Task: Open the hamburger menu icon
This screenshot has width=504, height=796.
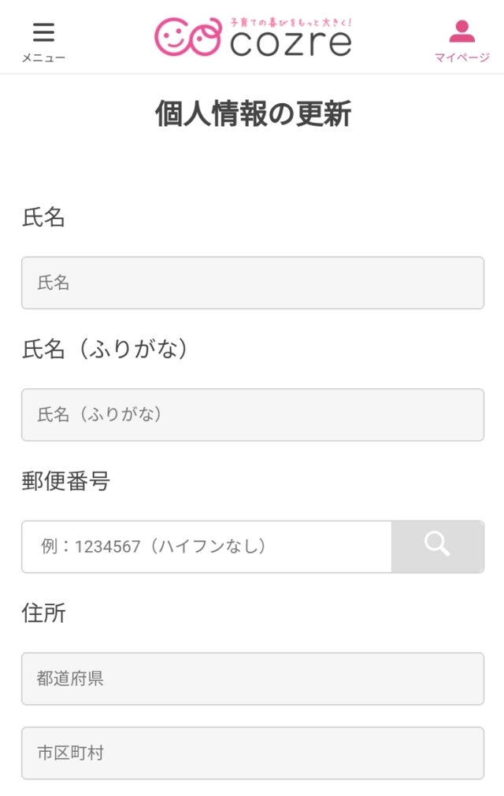Action: (x=43, y=32)
